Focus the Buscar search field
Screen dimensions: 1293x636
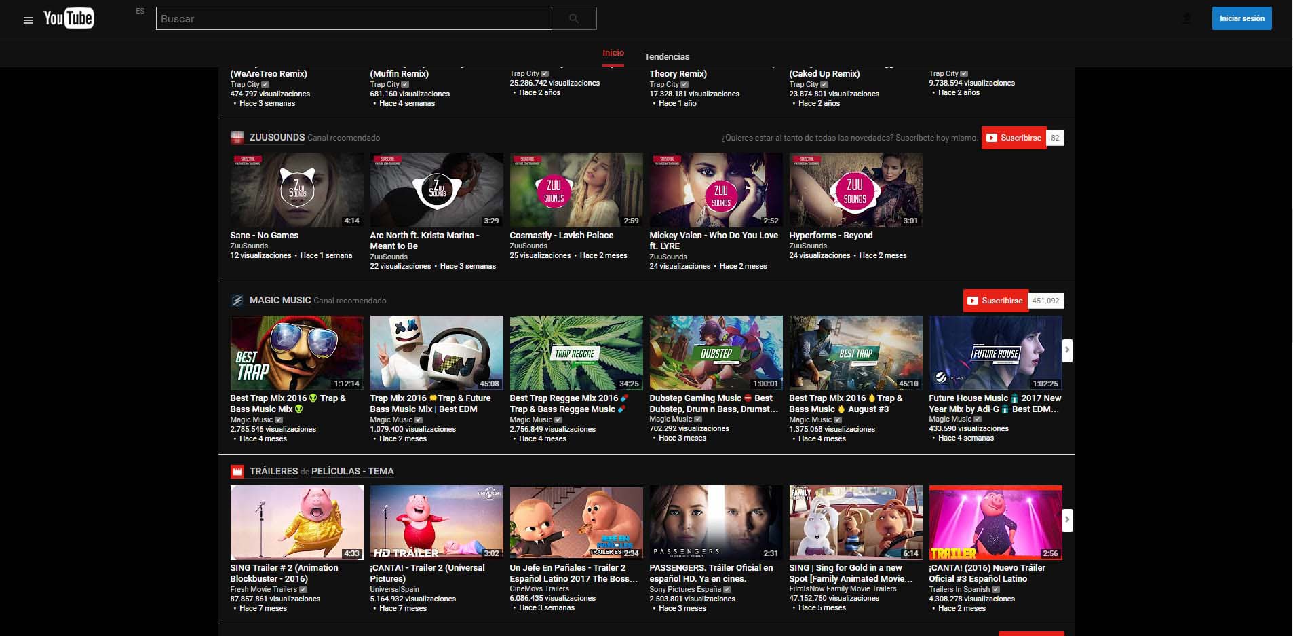tap(353, 18)
